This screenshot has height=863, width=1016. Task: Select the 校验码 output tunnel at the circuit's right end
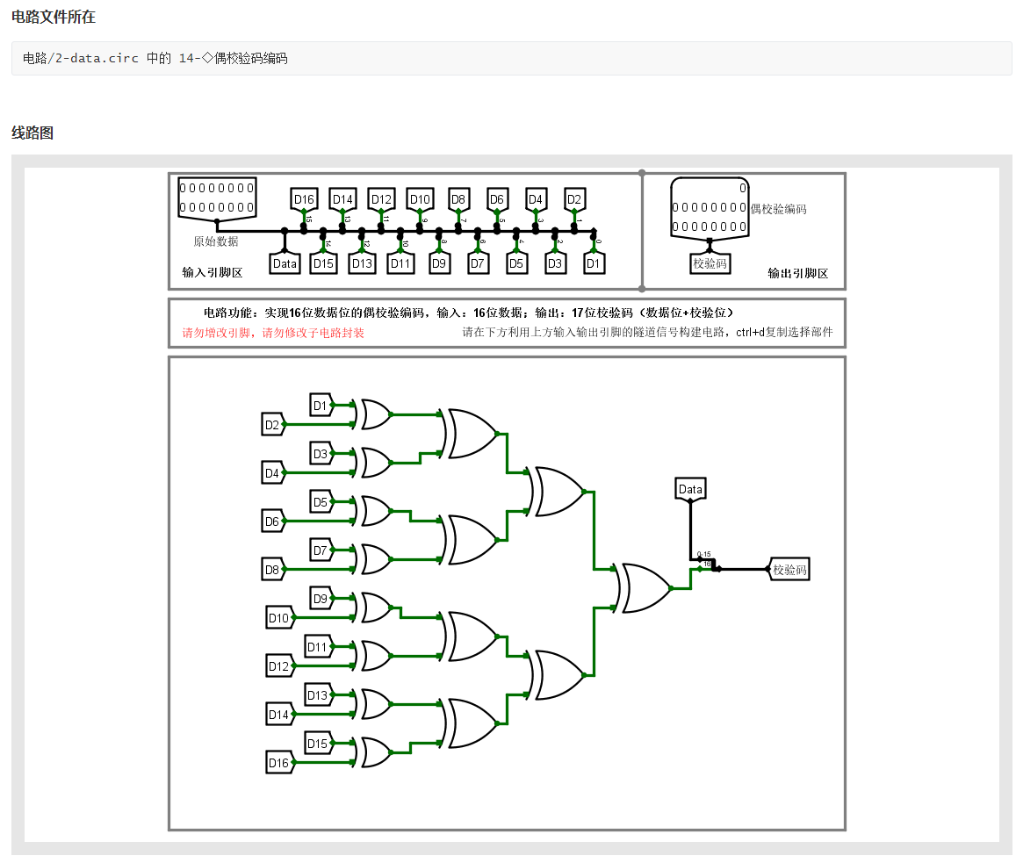(x=789, y=570)
